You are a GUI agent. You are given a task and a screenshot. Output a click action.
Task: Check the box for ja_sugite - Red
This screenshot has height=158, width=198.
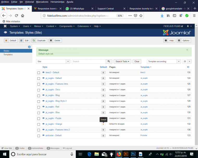[39, 107]
